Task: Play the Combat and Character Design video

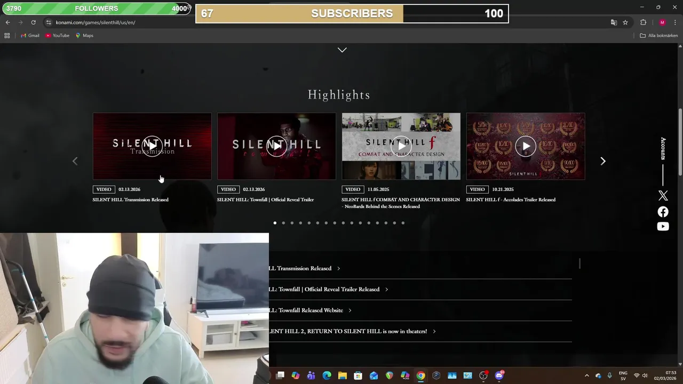Action: click(401, 146)
